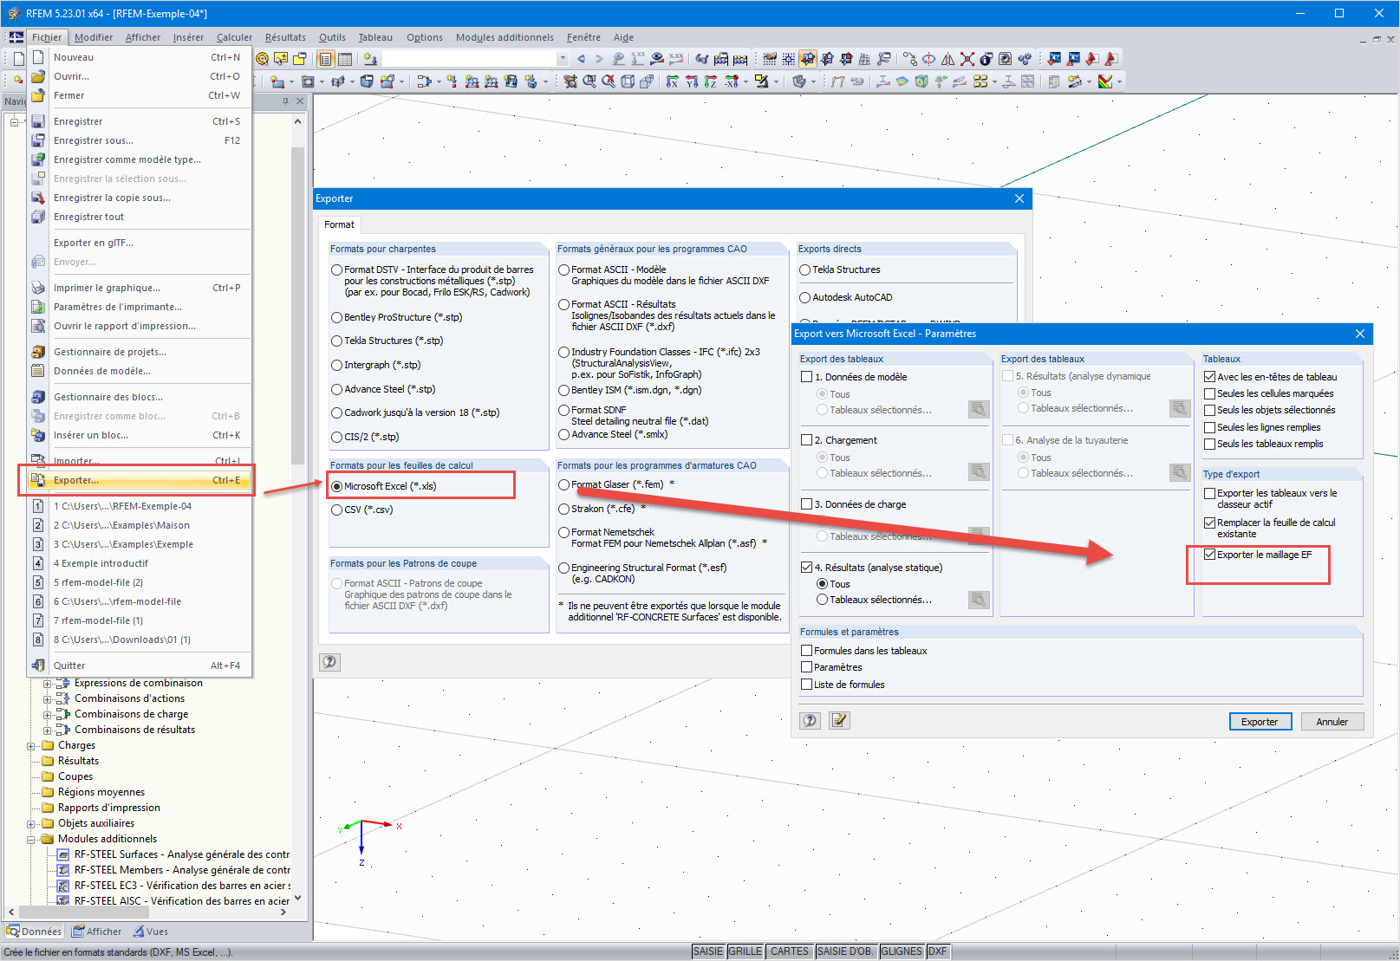This screenshot has height=961, width=1400.
Task: Expand the Charges tree node in the navigator
Action: pos(33,744)
